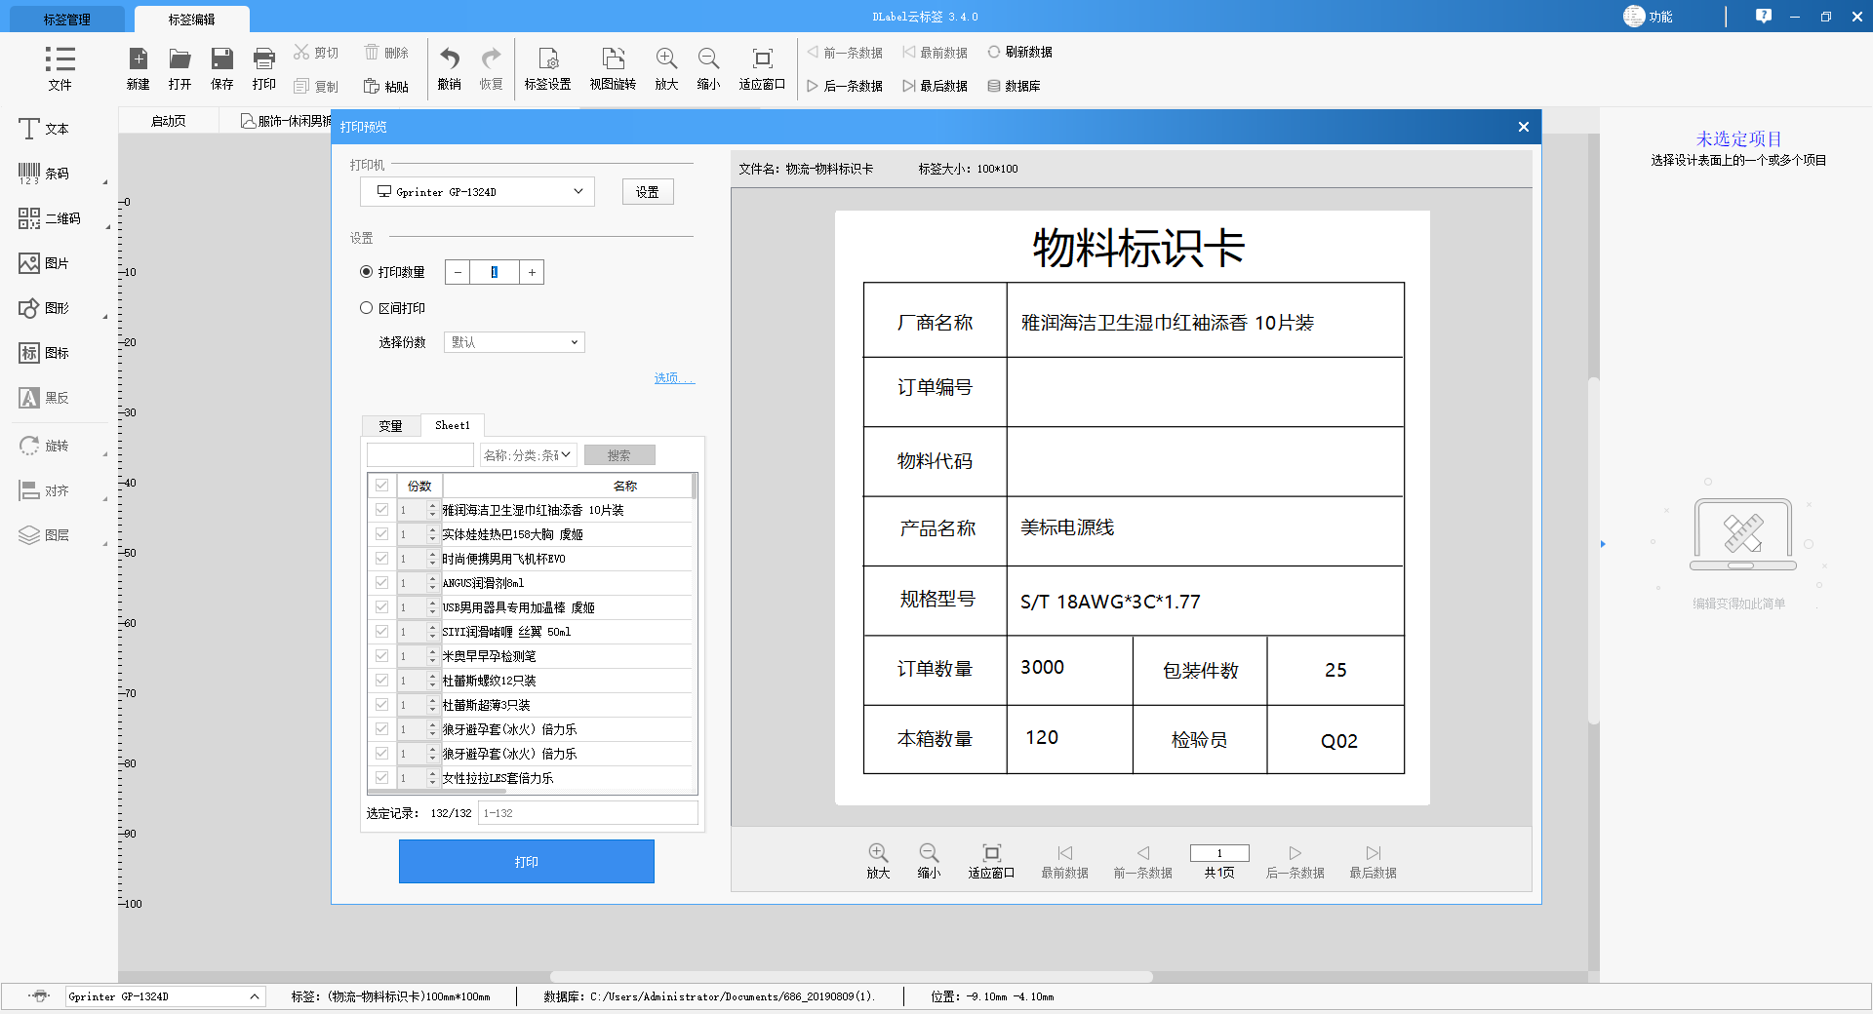Open the Gprinter GP-1324D printer dropdown
The width and height of the screenshot is (1873, 1014).
click(477, 191)
